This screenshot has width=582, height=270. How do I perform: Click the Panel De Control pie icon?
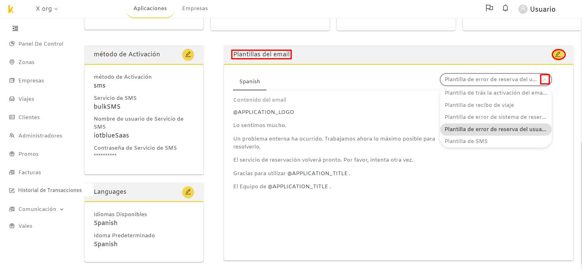click(12, 44)
